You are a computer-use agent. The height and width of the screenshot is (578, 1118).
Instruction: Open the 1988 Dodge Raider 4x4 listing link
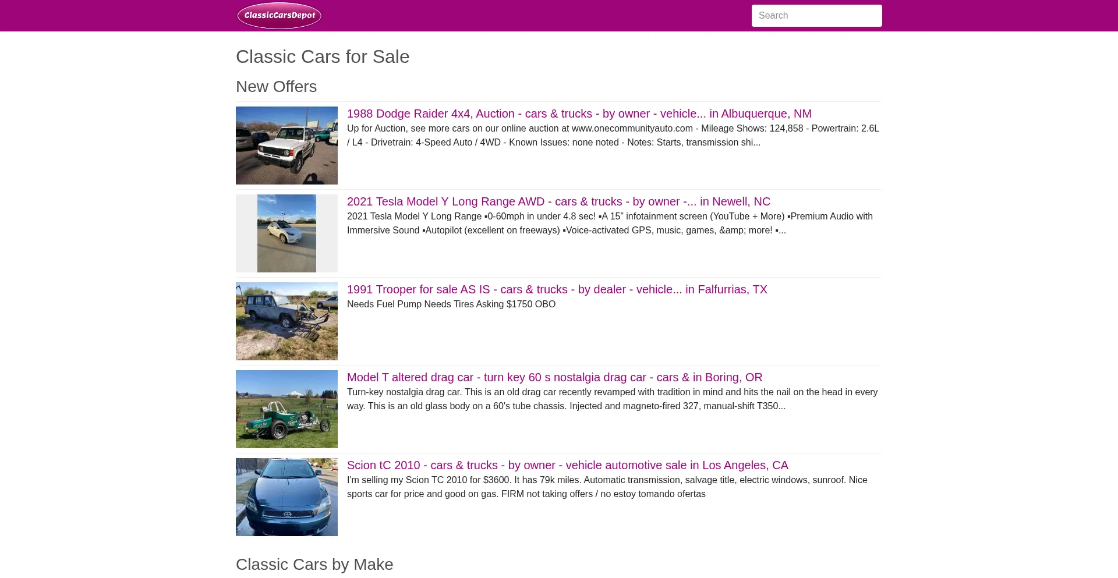[579, 114]
